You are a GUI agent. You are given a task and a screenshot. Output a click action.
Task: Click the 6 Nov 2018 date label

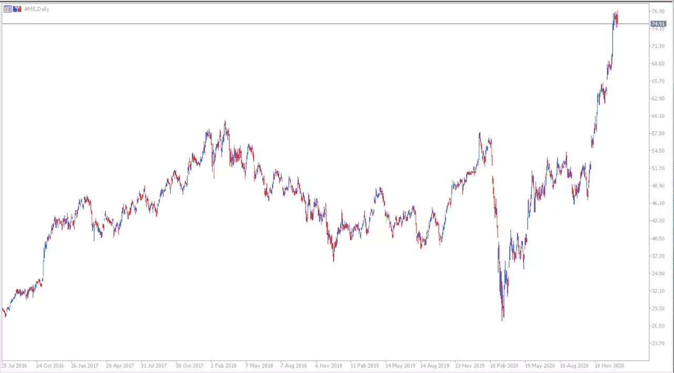(329, 365)
